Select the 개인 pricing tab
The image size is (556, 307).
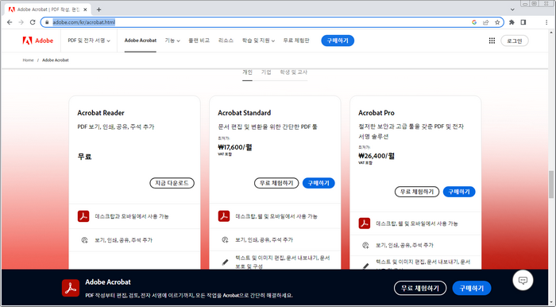[248, 72]
